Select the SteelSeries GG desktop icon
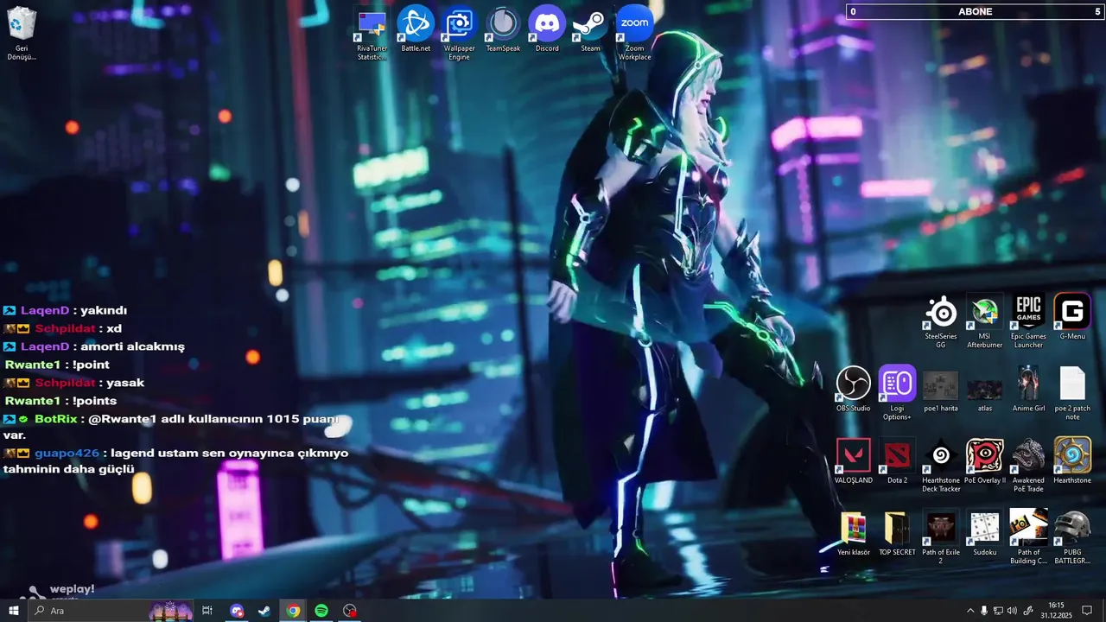The width and height of the screenshot is (1106, 622). point(941,321)
